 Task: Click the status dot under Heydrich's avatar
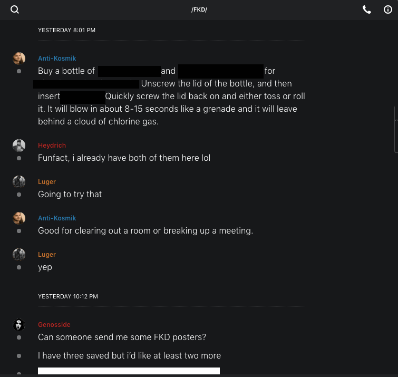19,158
